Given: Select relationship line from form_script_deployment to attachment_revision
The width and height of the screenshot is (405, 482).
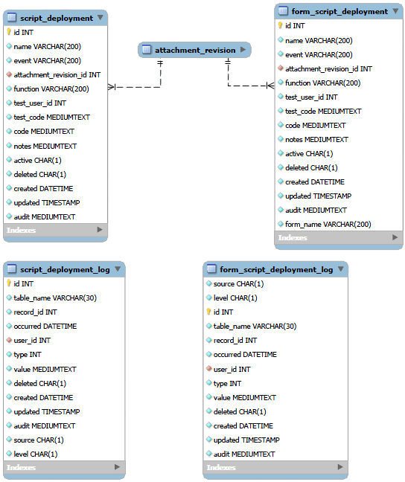Looking at the screenshot, I should [251, 86].
